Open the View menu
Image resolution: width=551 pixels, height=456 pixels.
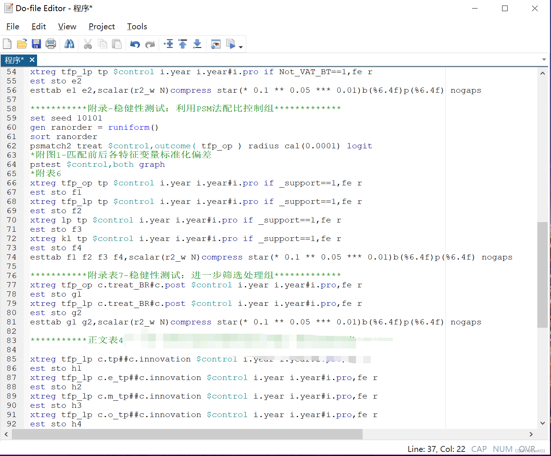tap(67, 27)
